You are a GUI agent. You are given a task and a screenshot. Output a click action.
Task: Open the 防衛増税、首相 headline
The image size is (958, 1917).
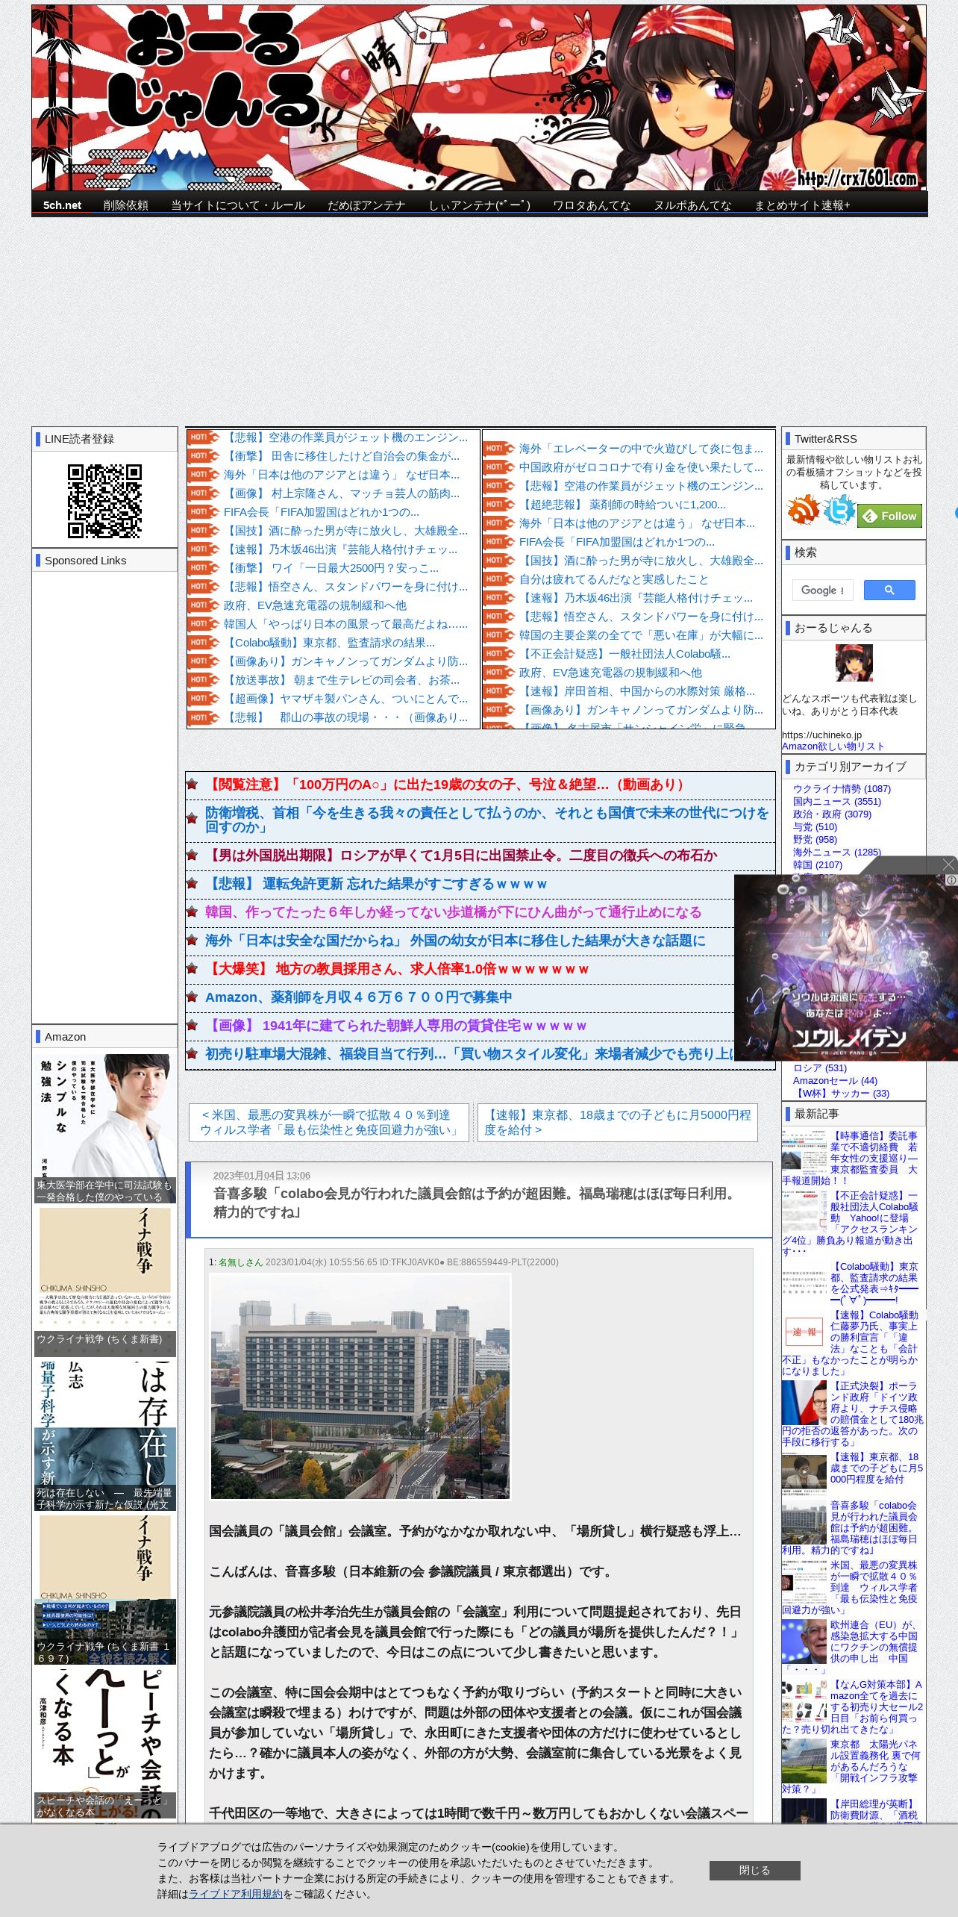[487, 820]
